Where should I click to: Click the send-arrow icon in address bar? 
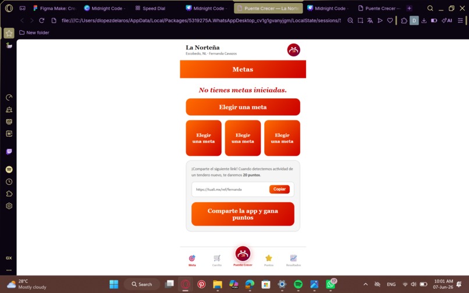pos(380,20)
